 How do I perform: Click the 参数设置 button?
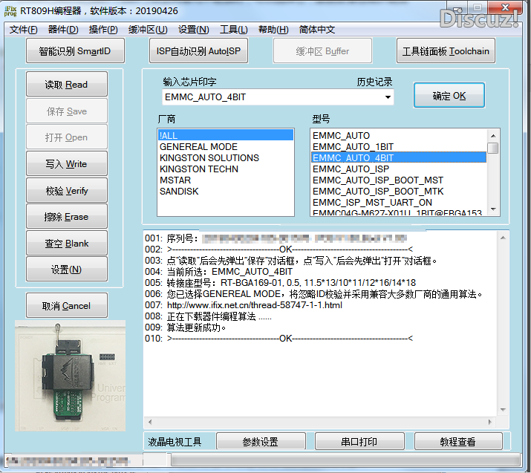point(261,442)
